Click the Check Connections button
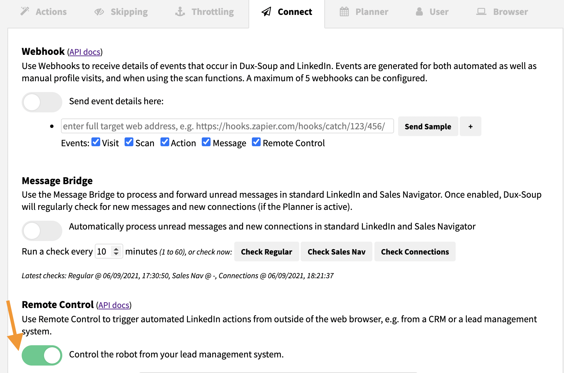564x373 pixels. (x=415, y=251)
